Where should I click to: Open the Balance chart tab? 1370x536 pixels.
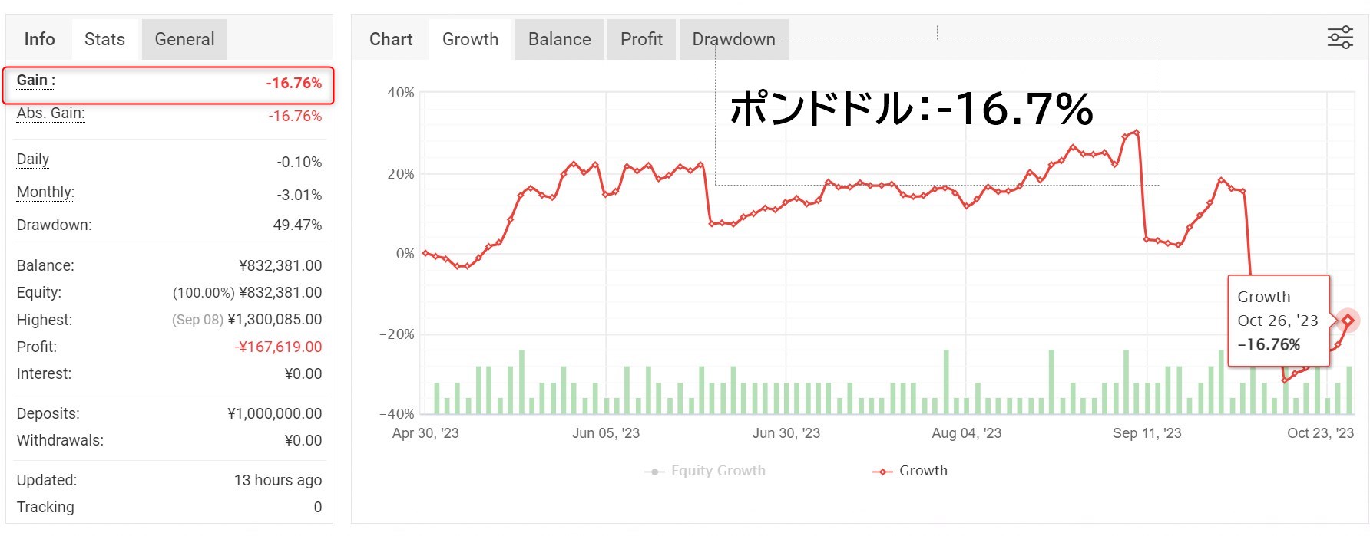pos(559,39)
